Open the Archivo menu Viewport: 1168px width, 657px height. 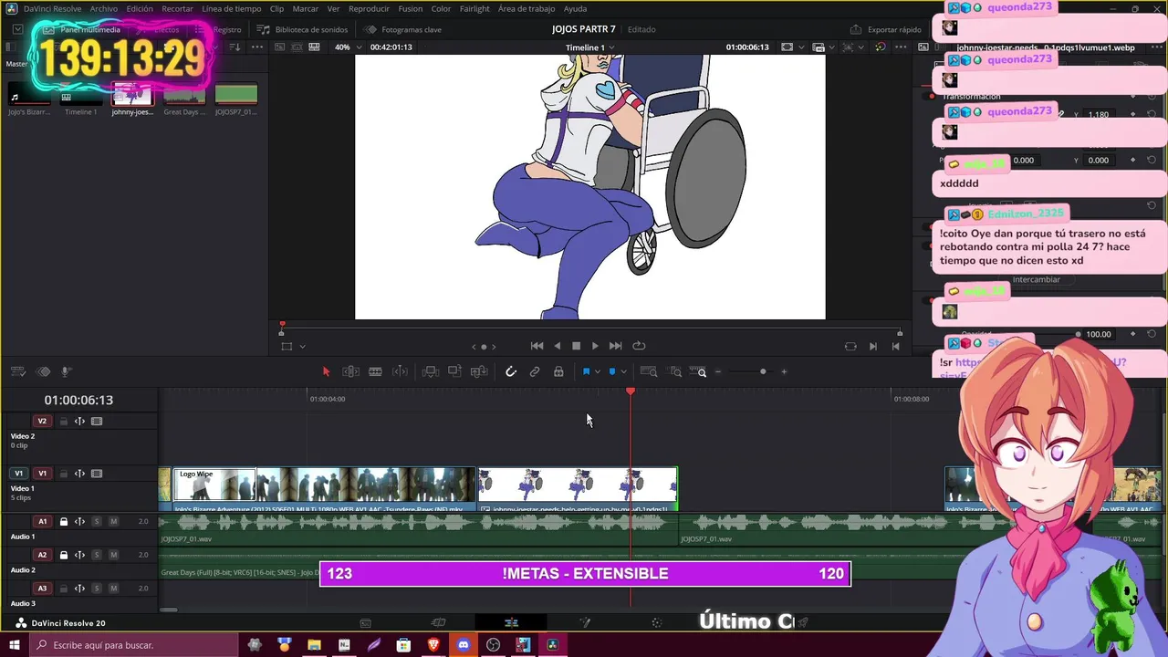[x=103, y=8]
